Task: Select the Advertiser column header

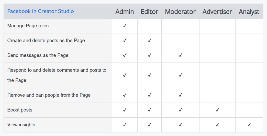Action: 217,12
